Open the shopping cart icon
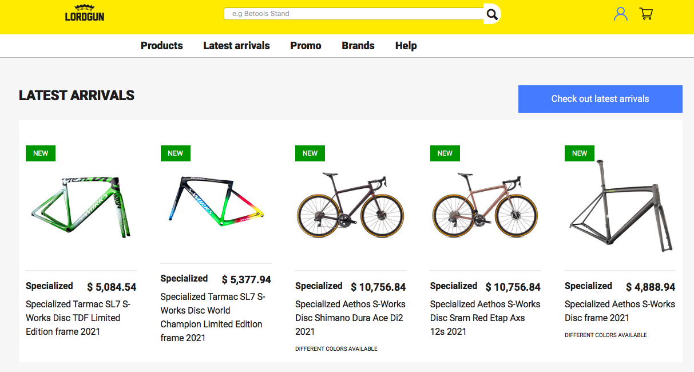The height and width of the screenshot is (372, 694). (x=646, y=14)
